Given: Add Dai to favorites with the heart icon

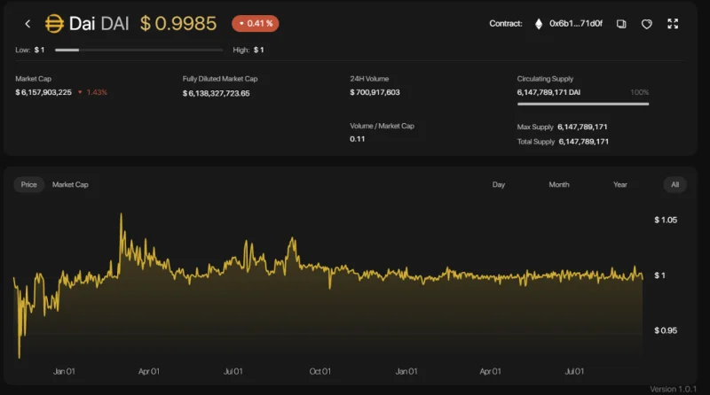Looking at the screenshot, I should pos(647,24).
